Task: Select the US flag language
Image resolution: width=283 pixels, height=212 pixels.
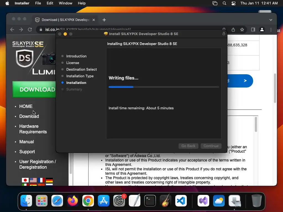Action: coord(33,180)
